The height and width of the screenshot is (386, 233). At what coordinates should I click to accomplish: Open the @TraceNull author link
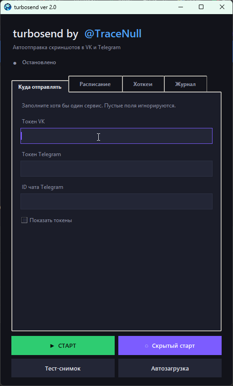click(113, 34)
